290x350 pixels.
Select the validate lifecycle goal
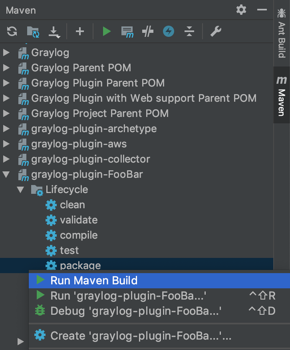click(x=79, y=220)
